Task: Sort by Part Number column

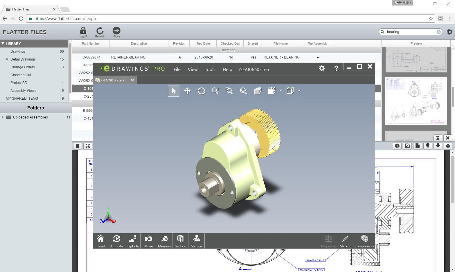Action: (91, 43)
